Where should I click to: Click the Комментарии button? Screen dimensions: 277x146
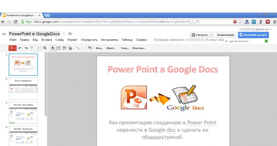pyautogui.click(x=225, y=35)
